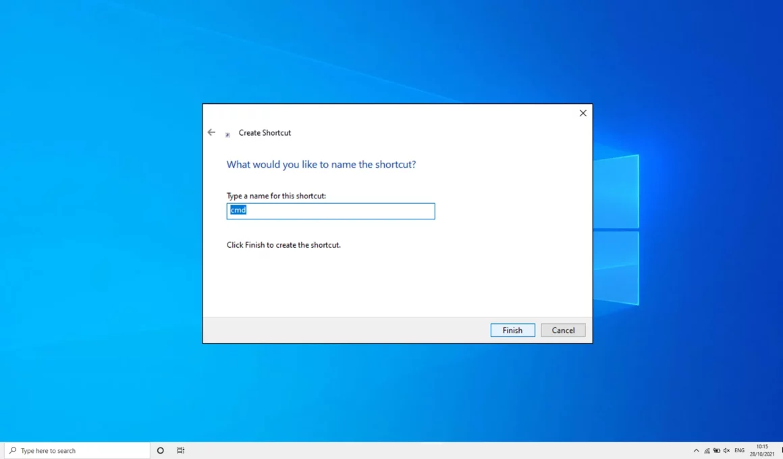
Task: Show hidden system tray icons
Action: coord(696,450)
